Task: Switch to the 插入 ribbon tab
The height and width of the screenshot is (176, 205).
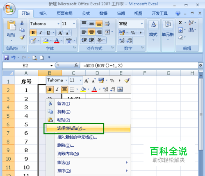Action: (x=43, y=14)
